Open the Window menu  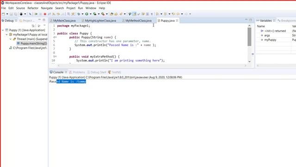(91, 8)
